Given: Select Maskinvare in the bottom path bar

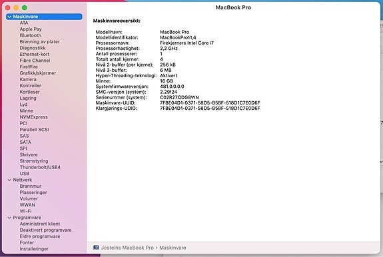Looking at the screenshot, I should [x=173, y=248].
